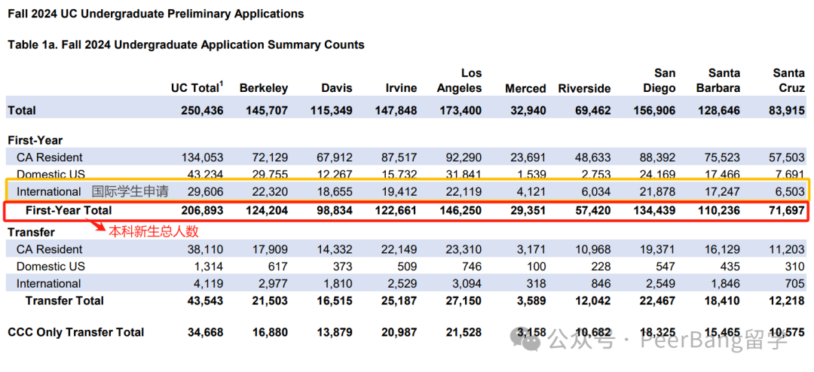Click the red arrow annotation

pyautogui.click(x=94, y=226)
